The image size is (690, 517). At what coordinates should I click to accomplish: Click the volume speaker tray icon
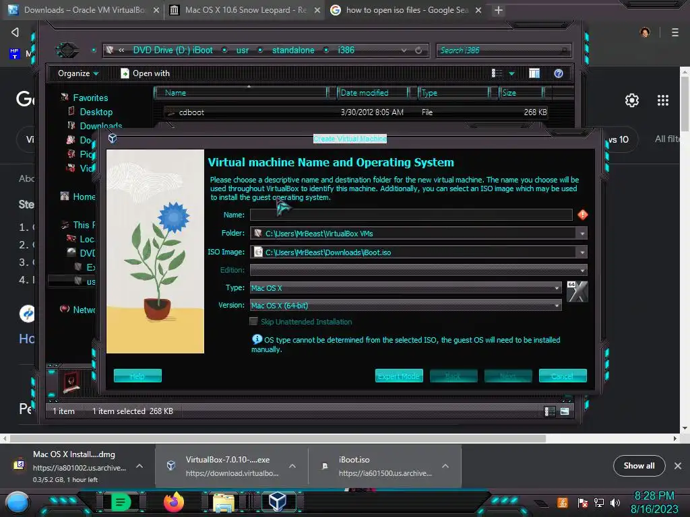[615, 502]
